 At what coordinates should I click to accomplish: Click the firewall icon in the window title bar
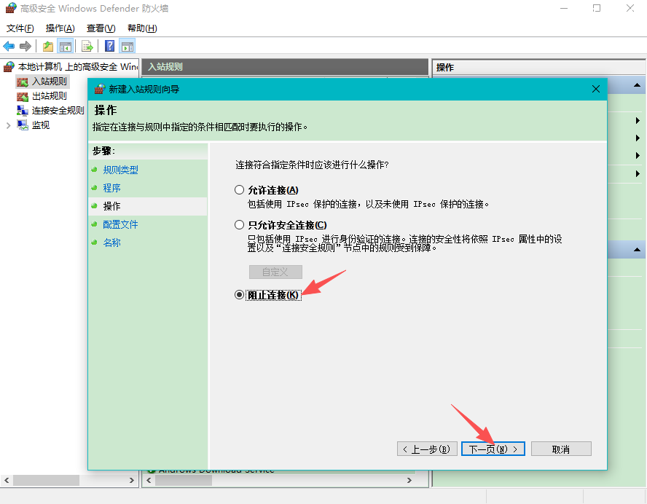click(x=10, y=8)
